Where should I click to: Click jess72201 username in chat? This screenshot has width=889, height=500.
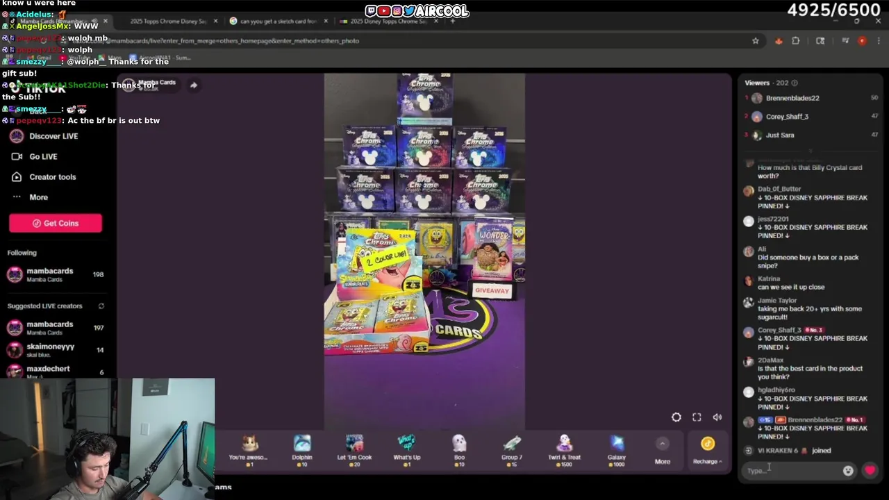773,219
